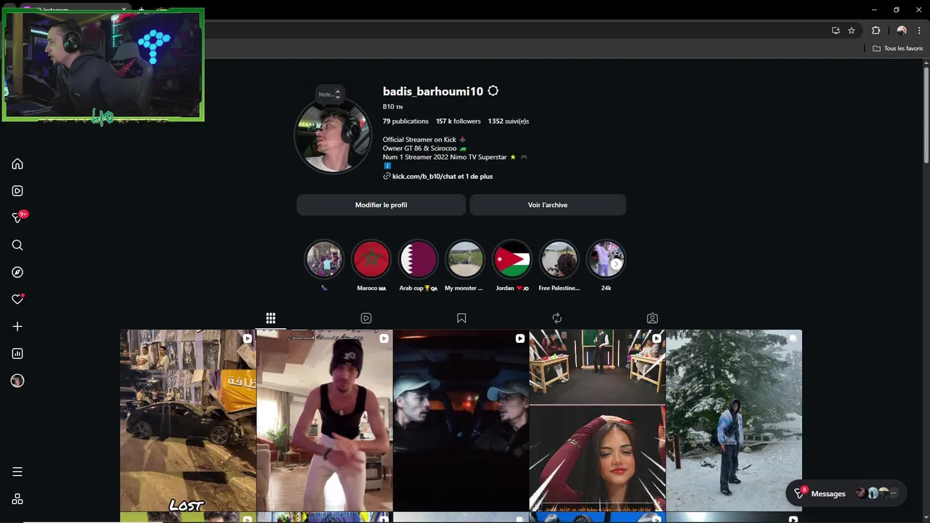Open the hamburger More menu
Viewport: 930px width, 523px height.
click(x=17, y=472)
